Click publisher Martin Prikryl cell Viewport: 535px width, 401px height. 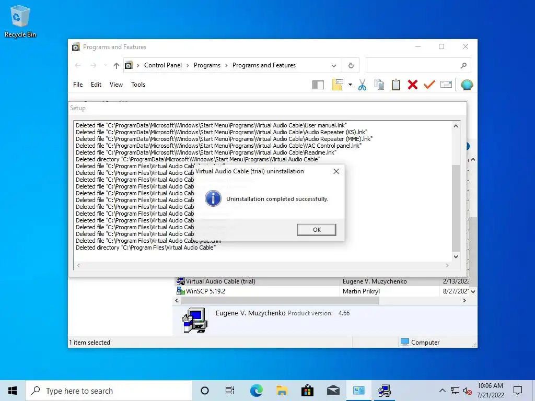click(x=361, y=291)
